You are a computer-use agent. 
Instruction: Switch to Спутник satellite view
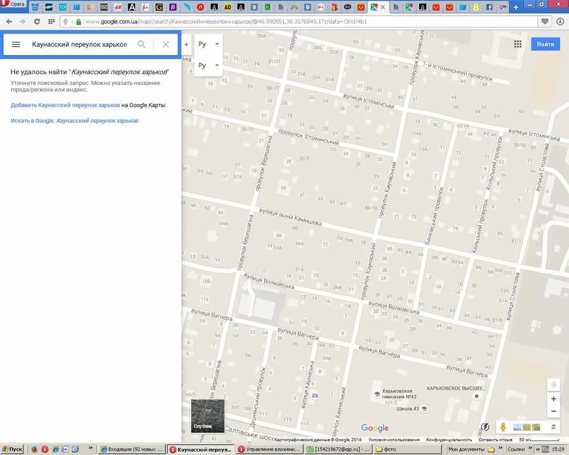[208, 416]
